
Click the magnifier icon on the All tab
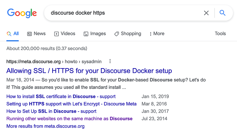pyautogui.click(x=9, y=34)
